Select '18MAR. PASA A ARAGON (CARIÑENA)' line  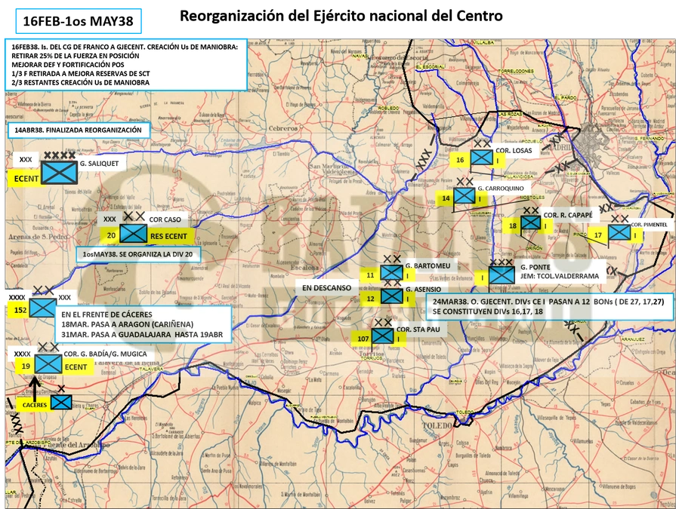click(x=127, y=324)
